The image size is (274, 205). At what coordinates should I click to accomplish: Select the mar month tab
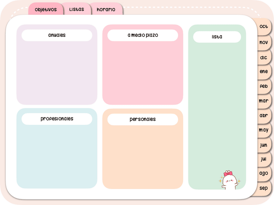(x=264, y=101)
